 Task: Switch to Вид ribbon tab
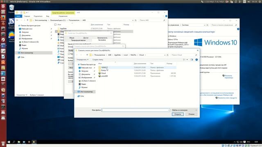(47, 16)
